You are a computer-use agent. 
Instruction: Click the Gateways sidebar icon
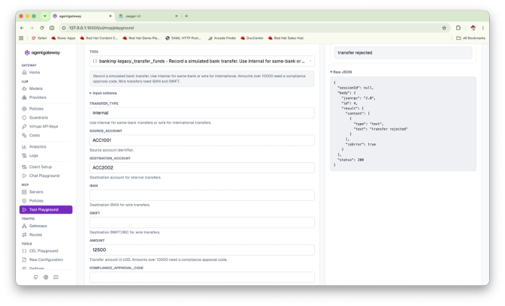click(x=24, y=226)
